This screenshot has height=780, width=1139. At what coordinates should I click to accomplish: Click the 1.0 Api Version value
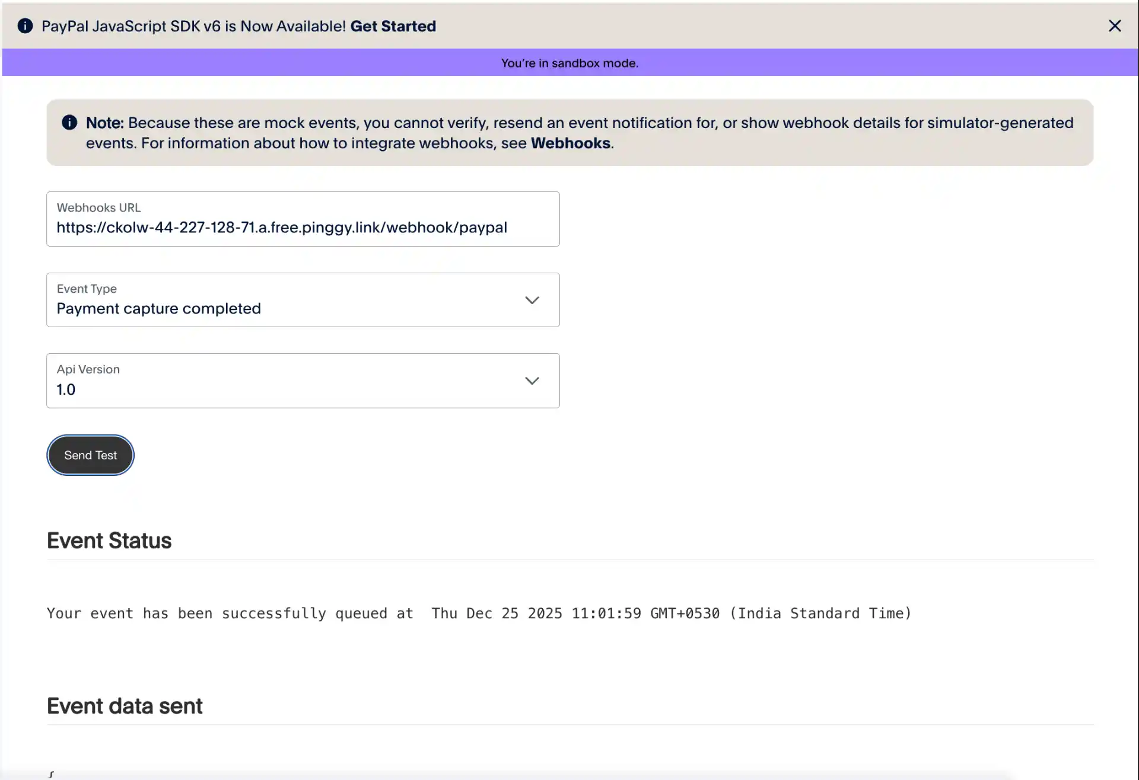pos(66,389)
